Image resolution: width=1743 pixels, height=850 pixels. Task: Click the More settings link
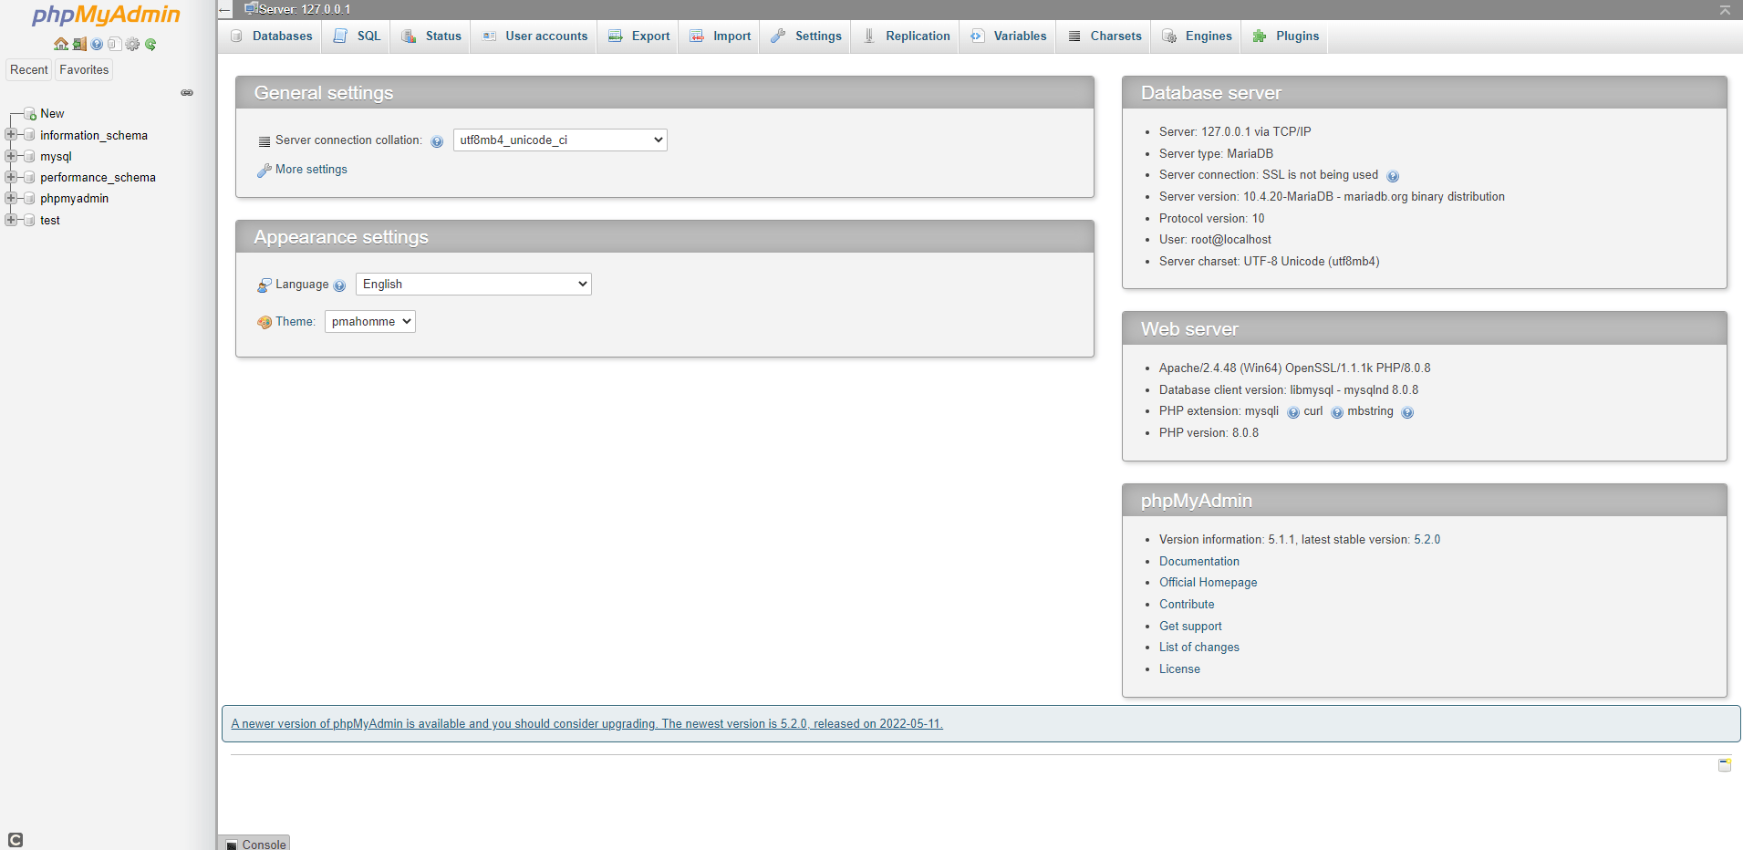(311, 170)
